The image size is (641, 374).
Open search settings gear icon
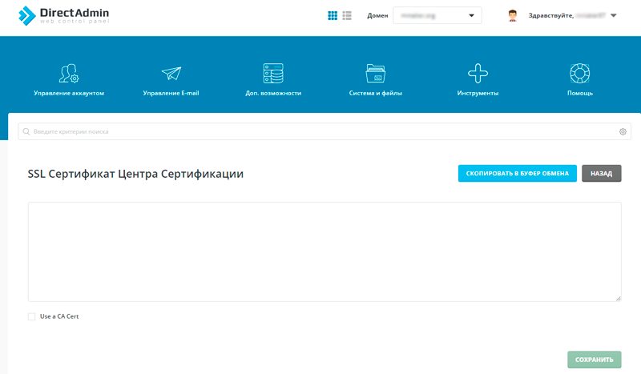[623, 131]
